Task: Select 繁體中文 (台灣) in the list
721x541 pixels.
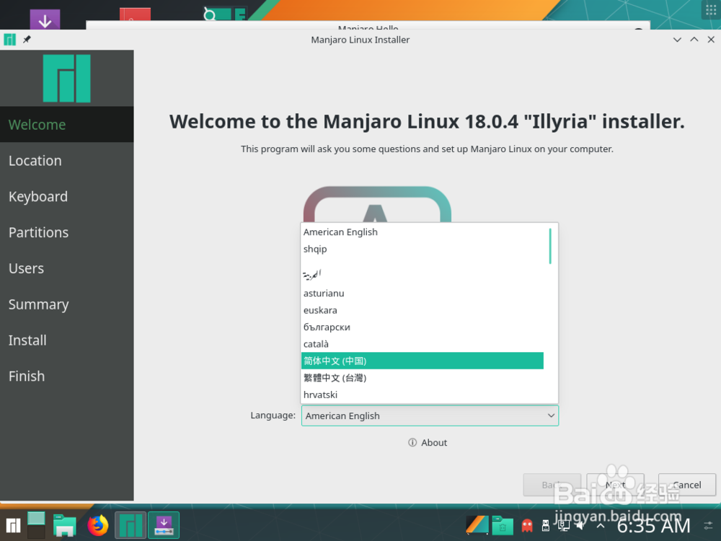Action: (422, 378)
